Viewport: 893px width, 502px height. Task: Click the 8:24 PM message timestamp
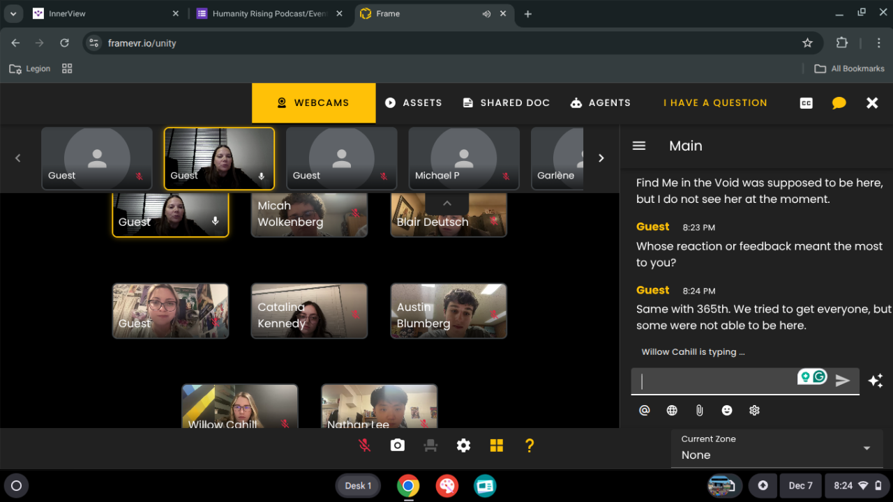click(x=698, y=291)
